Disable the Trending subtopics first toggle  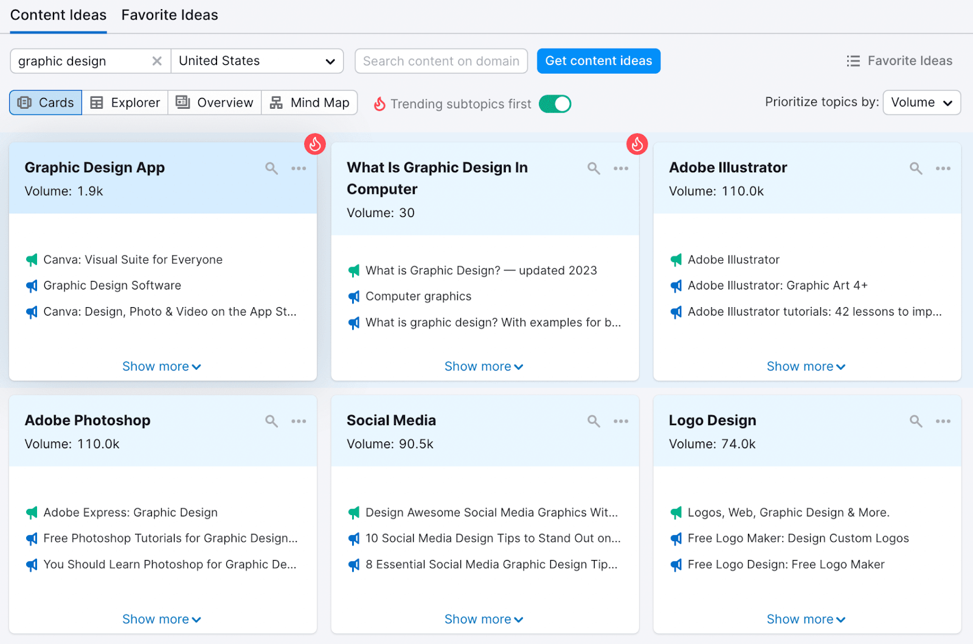[x=554, y=103]
